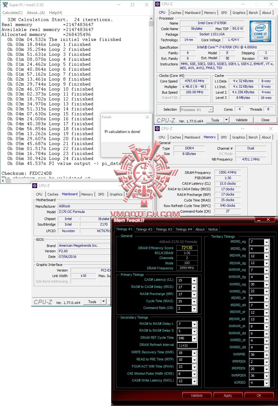This screenshot has height=406, width=278.
Task: Click the CPU-Z icon in Mainboard window title
Action: click(35, 185)
